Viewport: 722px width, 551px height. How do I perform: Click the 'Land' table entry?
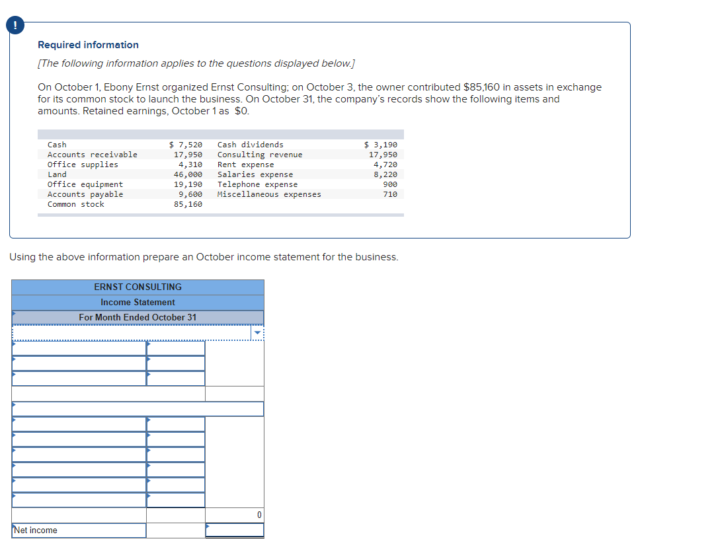tap(57, 174)
